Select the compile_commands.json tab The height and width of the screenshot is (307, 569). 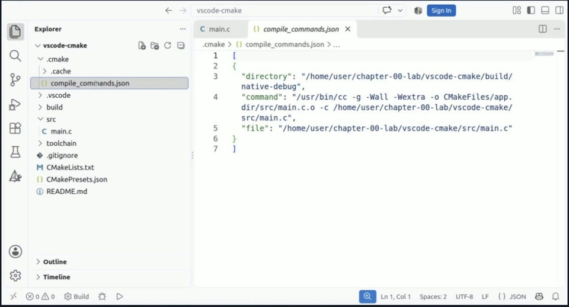(x=301, y=29)
